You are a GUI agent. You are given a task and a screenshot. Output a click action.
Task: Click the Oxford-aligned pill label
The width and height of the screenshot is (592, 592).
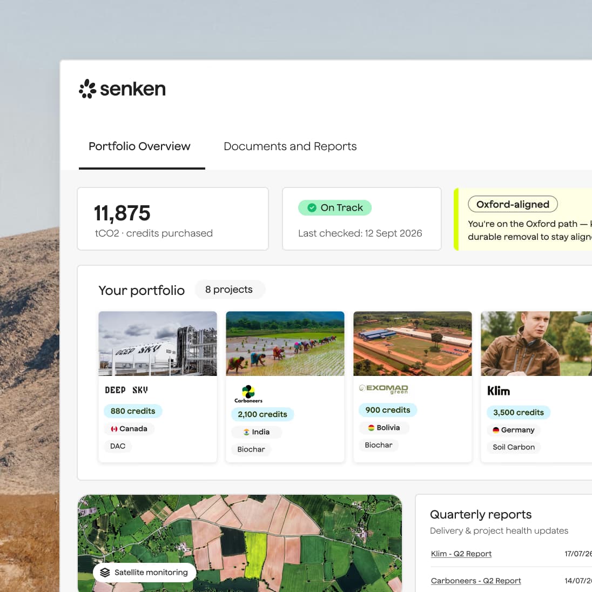(x=513, y=204)
